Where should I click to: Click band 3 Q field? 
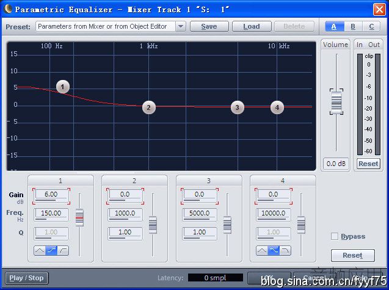200,233
